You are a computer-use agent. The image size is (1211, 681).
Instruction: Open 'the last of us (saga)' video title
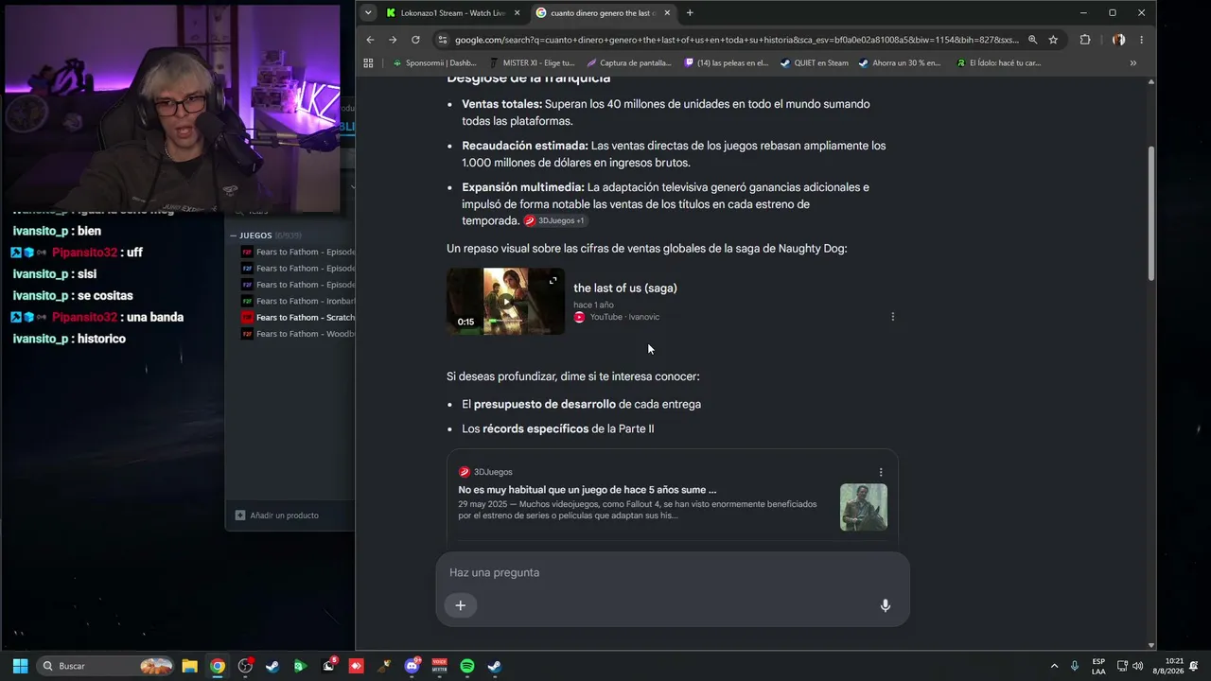[x=625, y=288]
